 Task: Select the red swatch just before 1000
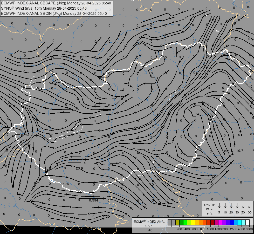(x=209, y=222)
